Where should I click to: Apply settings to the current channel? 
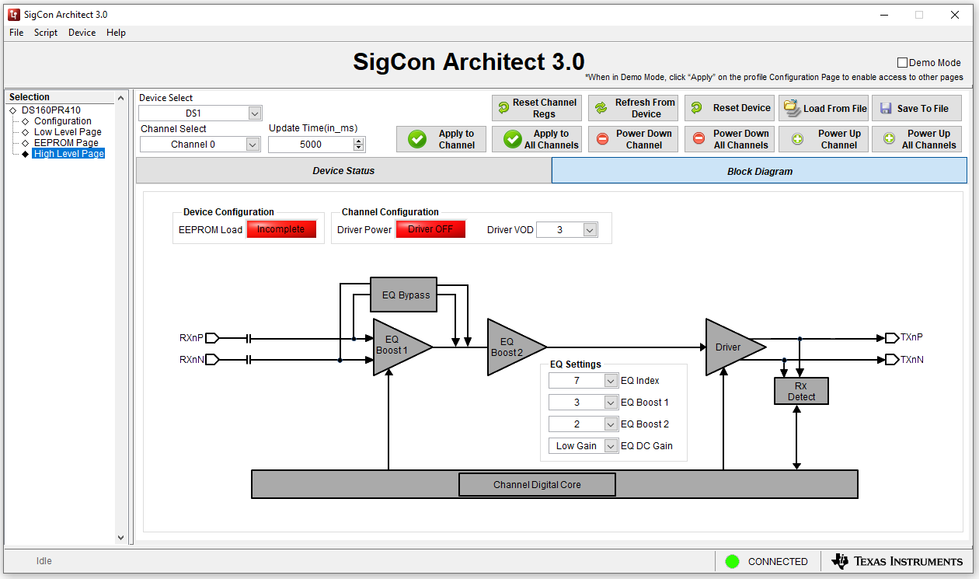click(x=442, y=139)
